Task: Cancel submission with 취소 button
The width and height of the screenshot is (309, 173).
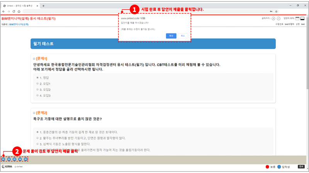Action: click(183, 36)
